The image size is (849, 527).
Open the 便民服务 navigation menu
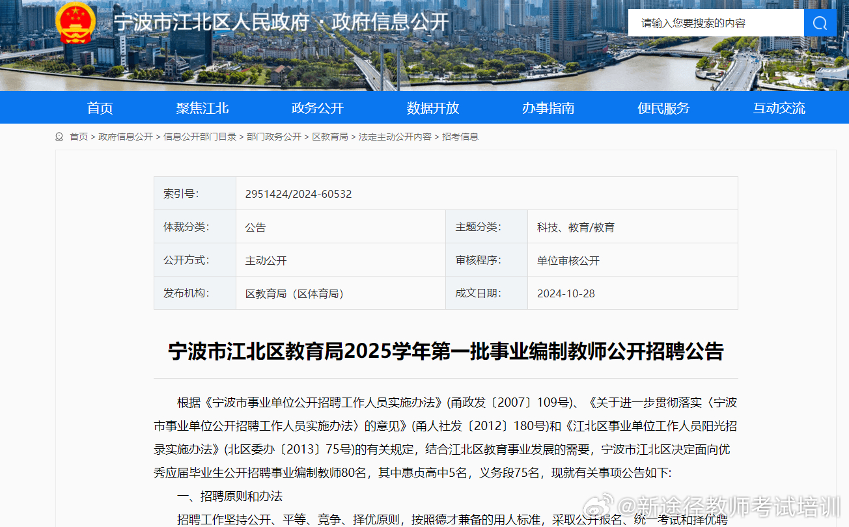point(663,108)
